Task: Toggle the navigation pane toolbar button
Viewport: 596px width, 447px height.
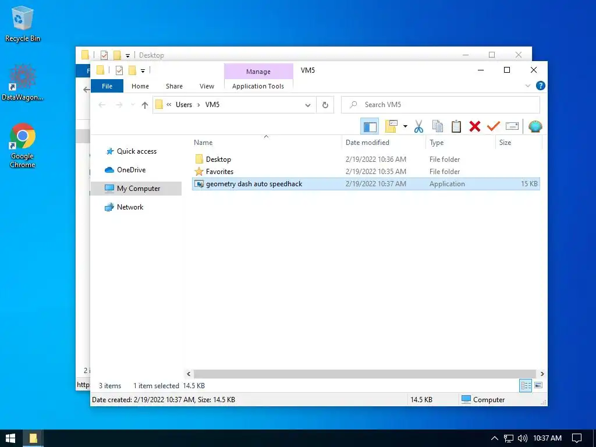Action: coord(370,126)
